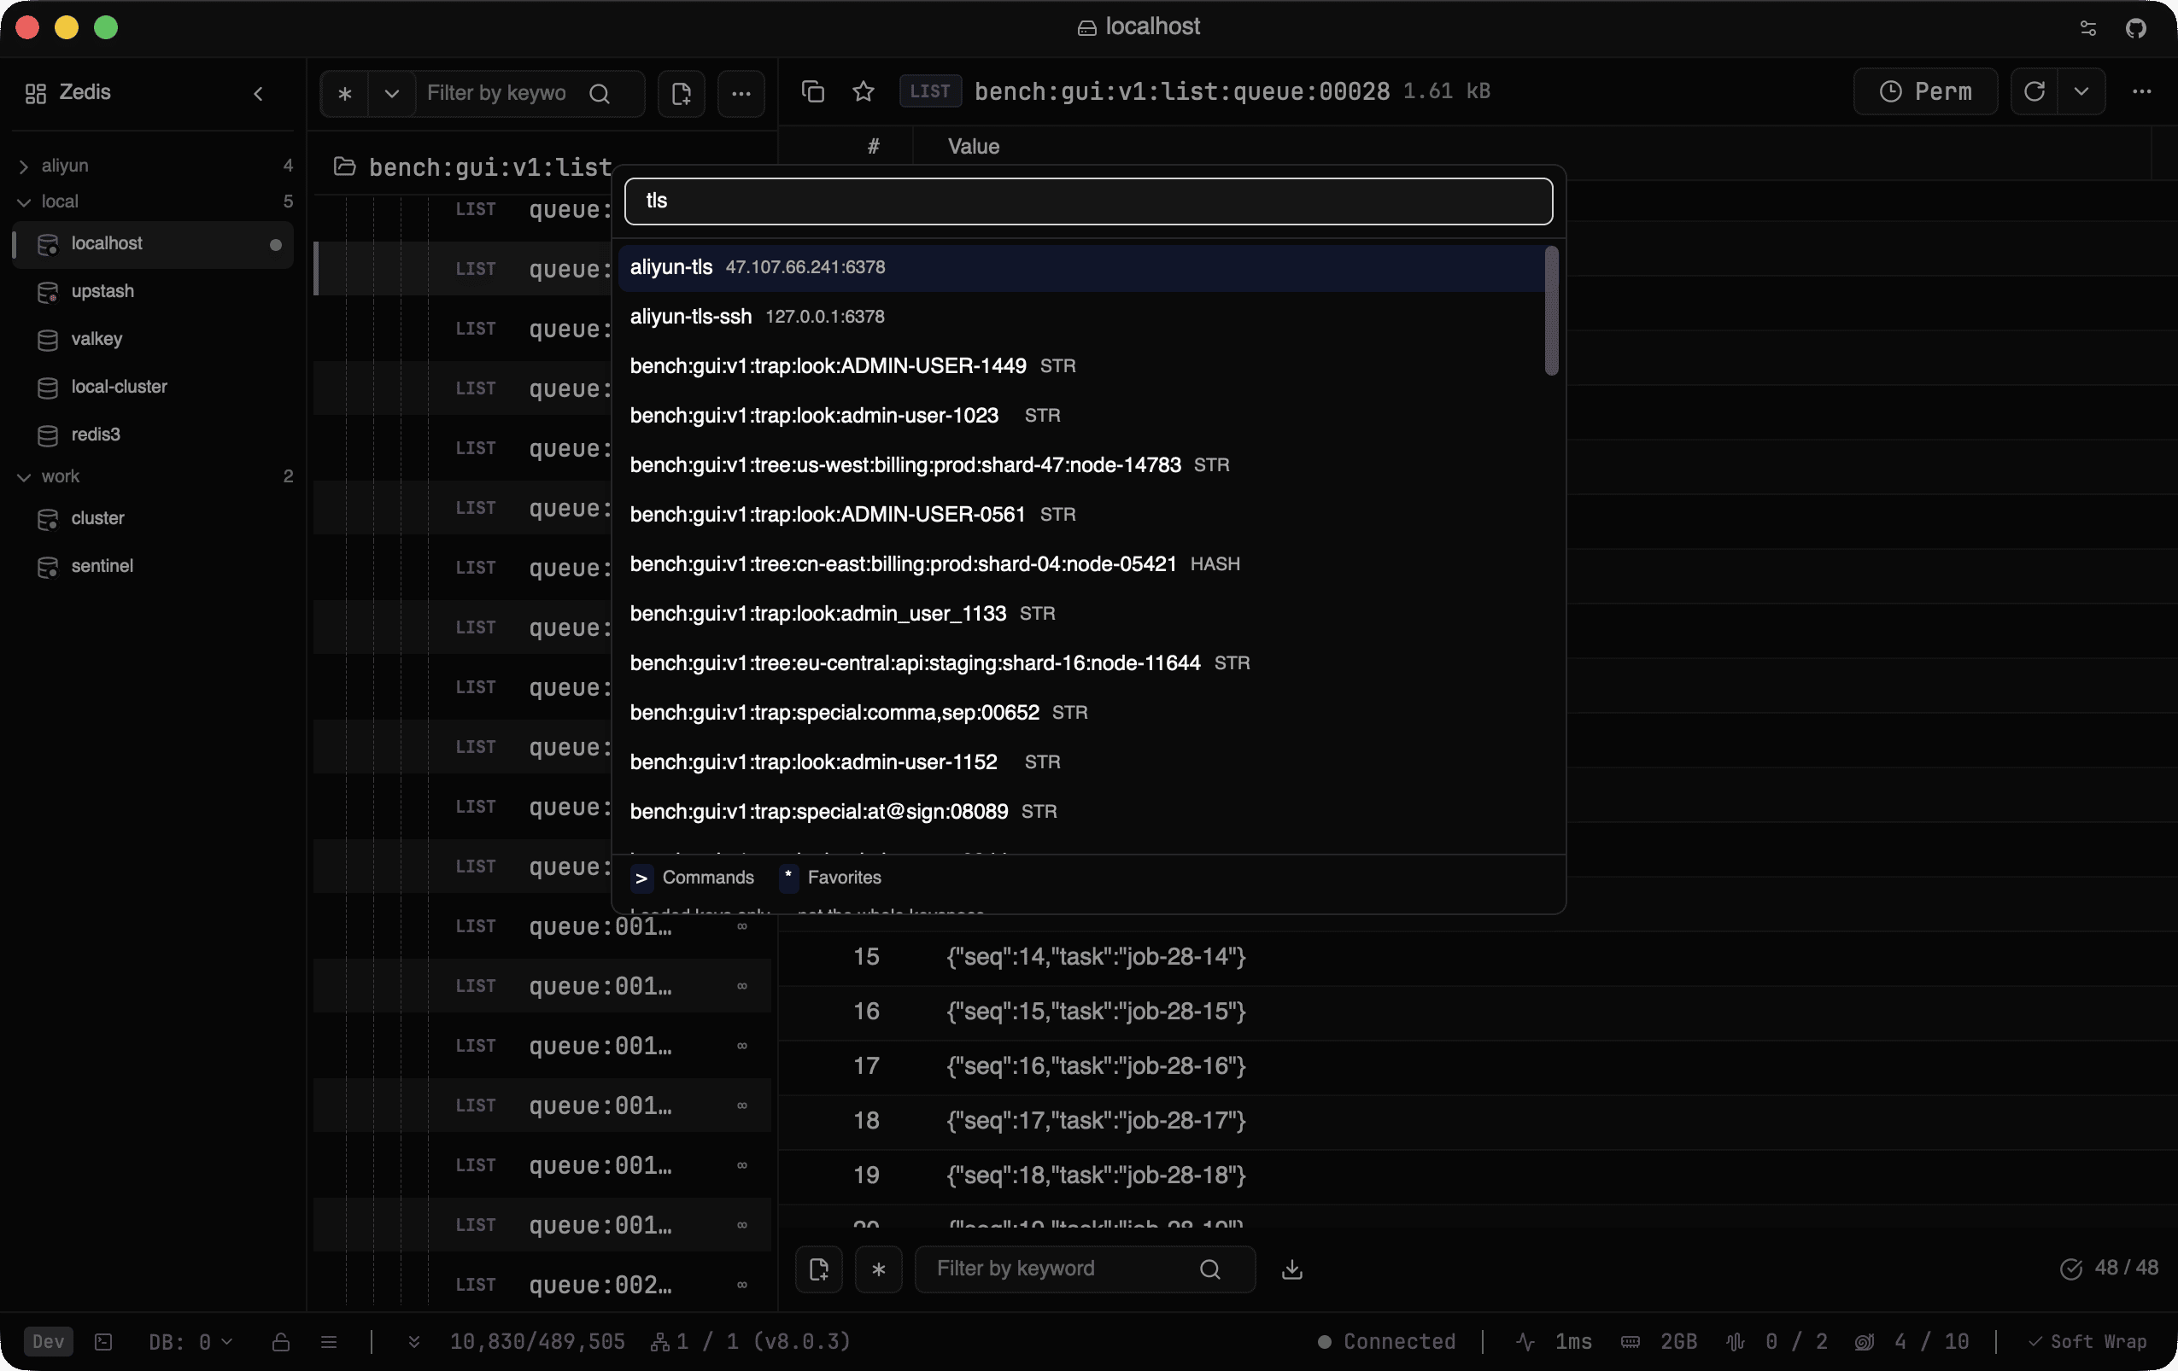Click the Commands mode hint
This screenshot has width=2178, height=1371.
point(693,878)
